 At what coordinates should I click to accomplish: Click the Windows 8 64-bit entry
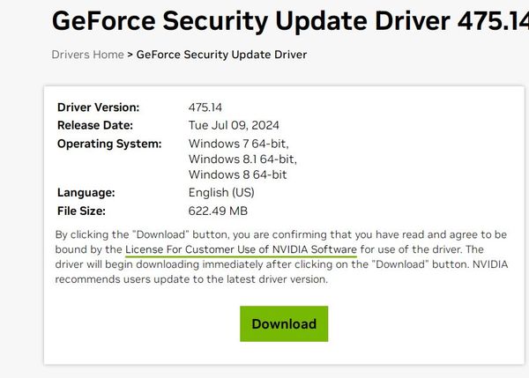point(237,174)
